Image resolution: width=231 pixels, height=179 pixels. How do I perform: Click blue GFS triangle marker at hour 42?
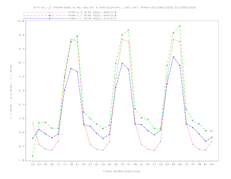click(x=122, y=63)
